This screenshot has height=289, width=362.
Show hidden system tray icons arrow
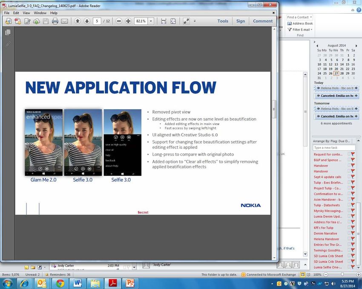(272, 283)
